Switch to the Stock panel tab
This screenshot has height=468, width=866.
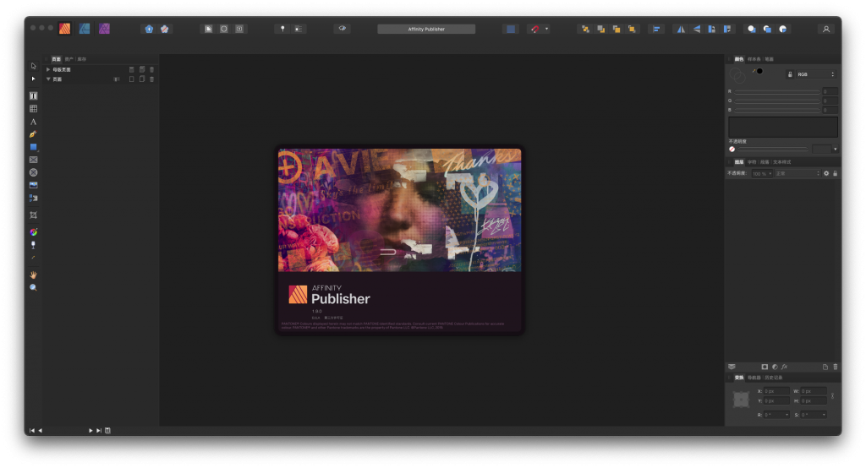[x=82, y=59]
